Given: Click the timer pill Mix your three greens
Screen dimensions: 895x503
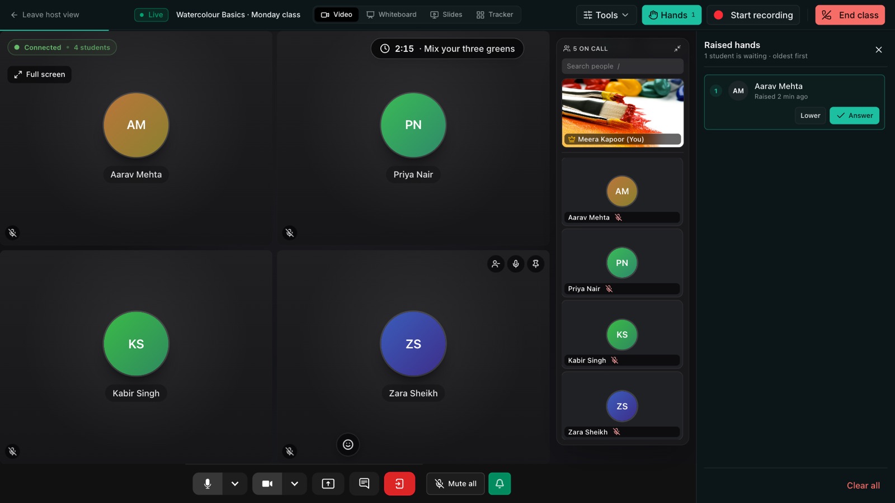Looking at the screenshot, I should pos(447,49).
